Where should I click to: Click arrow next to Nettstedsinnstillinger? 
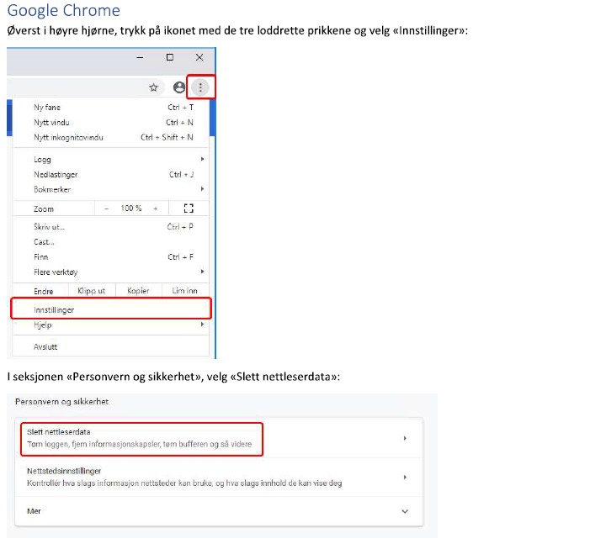[405, 478]
